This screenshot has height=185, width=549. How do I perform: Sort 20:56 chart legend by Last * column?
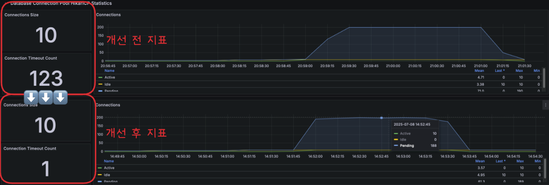501,71
